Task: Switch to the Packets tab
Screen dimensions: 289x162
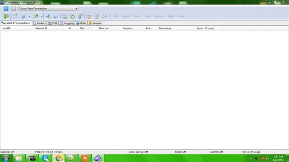Action: [x=39, y=23]
